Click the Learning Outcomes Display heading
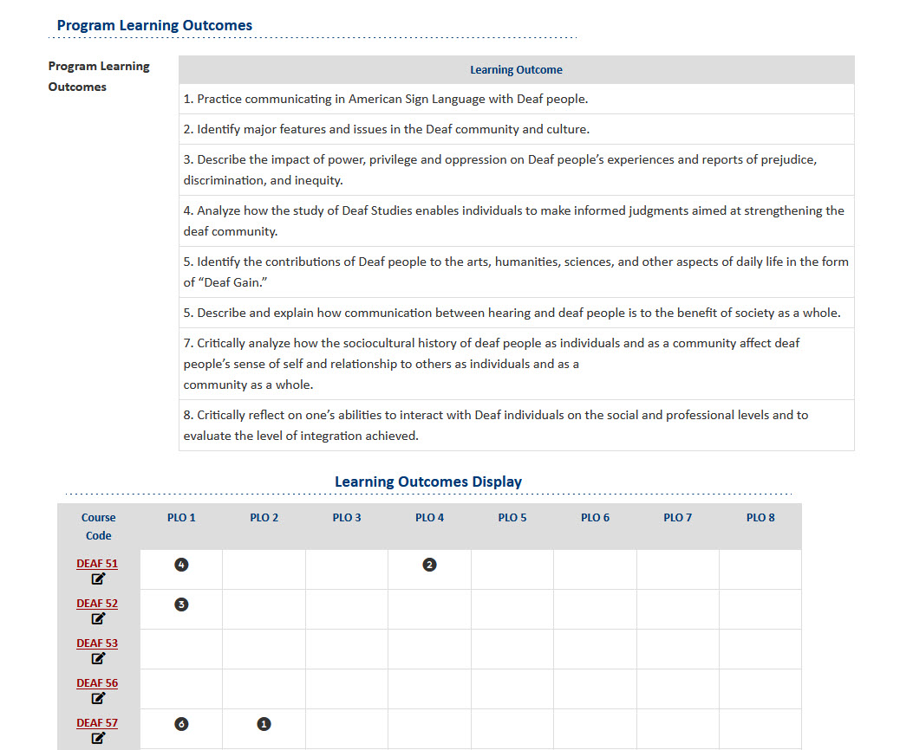 [x=428, y=482]
